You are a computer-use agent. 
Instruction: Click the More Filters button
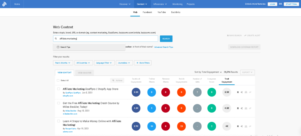tap(143, 63)
